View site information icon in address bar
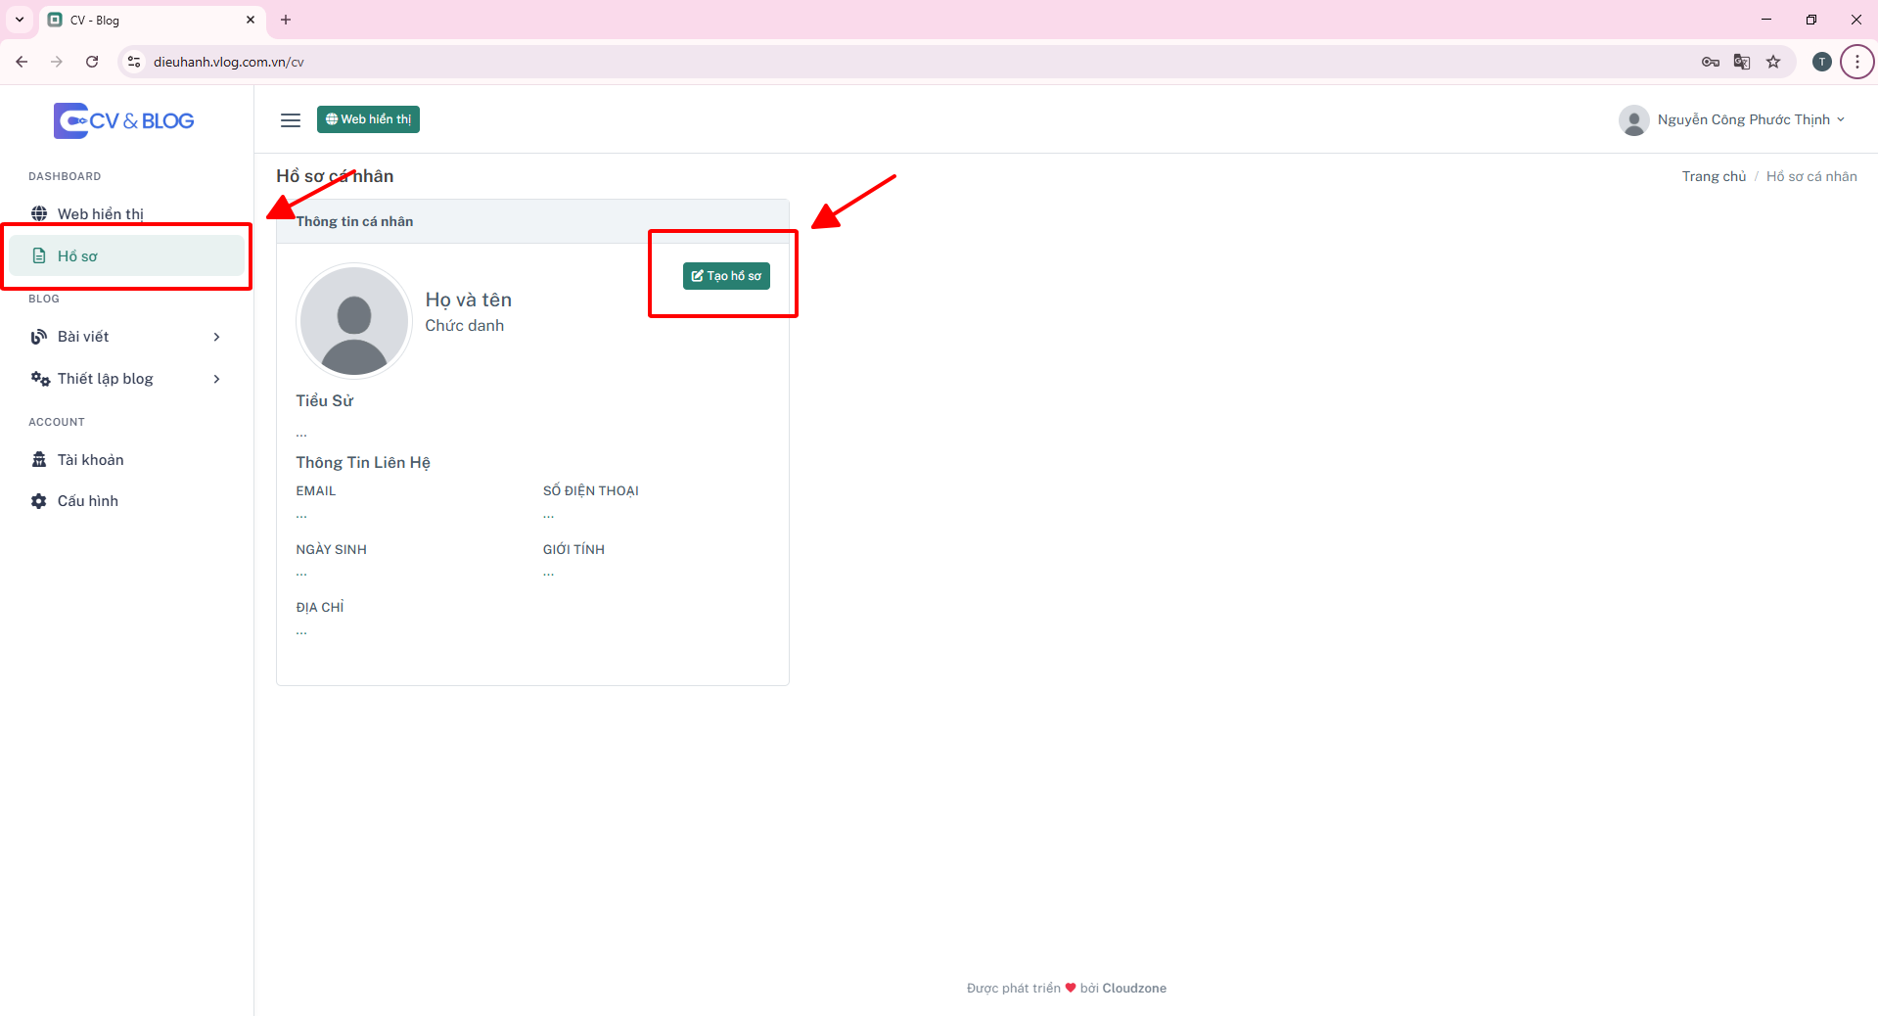This screenshot has width=1878, height=1016. (134, 62)
